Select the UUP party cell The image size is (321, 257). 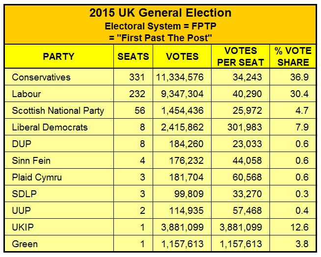click(59, 210)
